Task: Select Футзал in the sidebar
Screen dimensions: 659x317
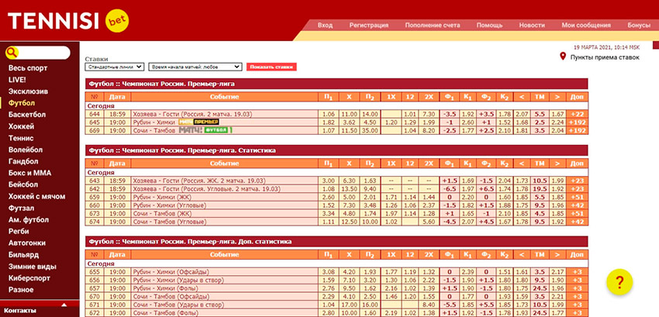Action: tap(21, 208)
